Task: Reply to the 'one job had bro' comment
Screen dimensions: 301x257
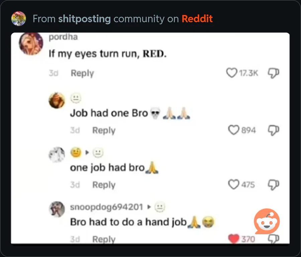Action: pyautogui.click(x=104, y=185)
